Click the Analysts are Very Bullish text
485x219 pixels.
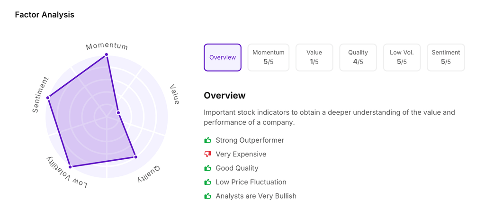coord(256,196)
